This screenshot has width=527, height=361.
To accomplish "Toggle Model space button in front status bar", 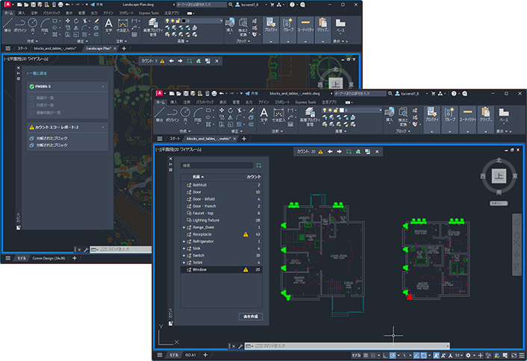I will 356,355.
